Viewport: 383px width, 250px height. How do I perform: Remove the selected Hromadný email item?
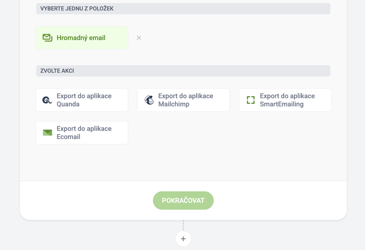(139, 38)
